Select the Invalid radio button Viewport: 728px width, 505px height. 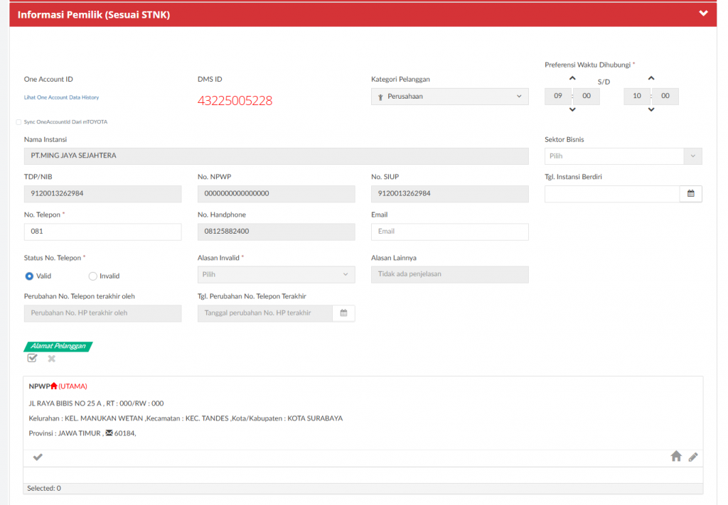92,276
